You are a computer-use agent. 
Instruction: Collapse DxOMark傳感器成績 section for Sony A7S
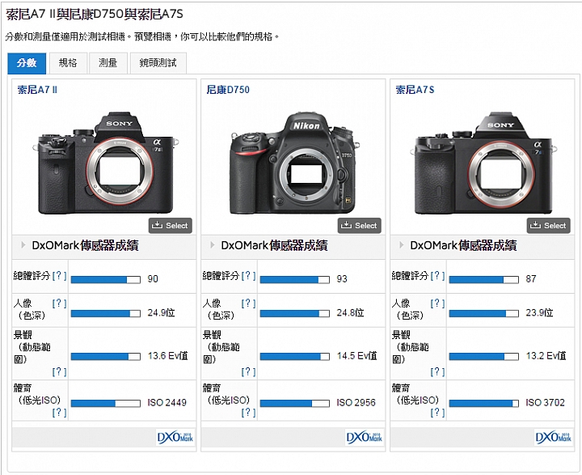point(401,245)
